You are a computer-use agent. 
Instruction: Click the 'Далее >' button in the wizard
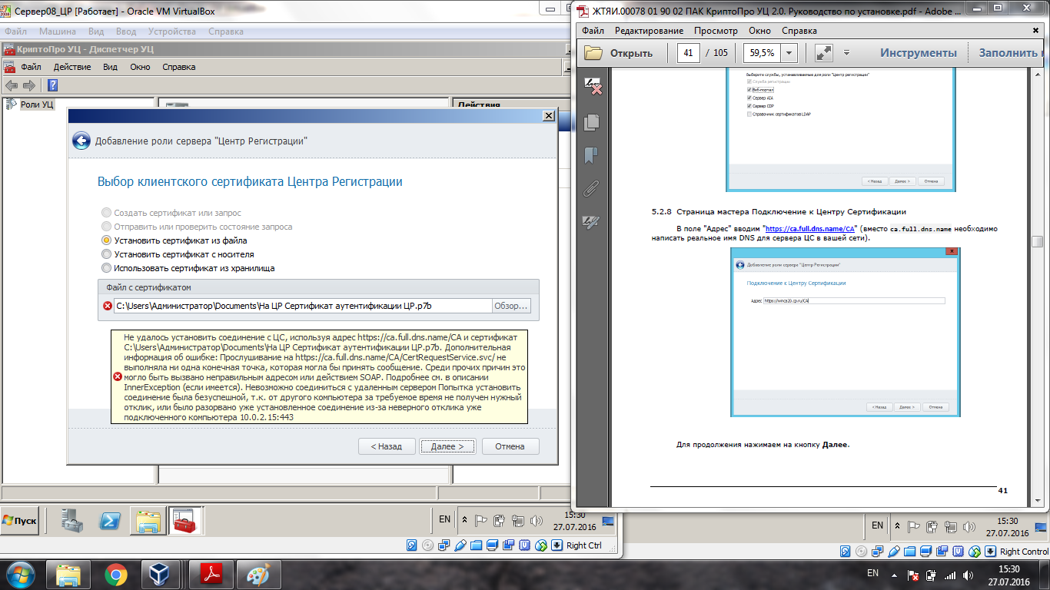[x=447, y=446]
